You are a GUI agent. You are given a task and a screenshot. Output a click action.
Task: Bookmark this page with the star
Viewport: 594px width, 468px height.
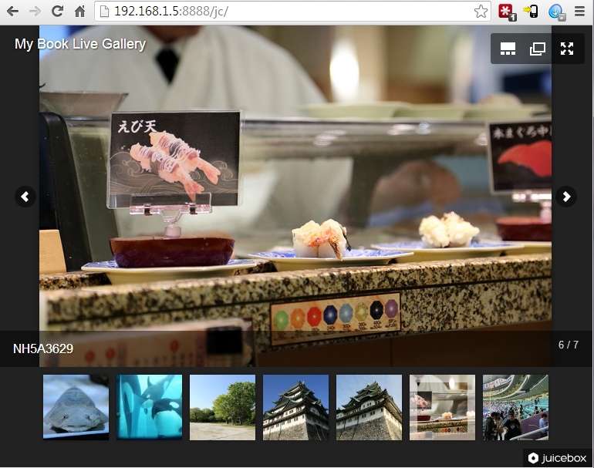coord(481,12)
